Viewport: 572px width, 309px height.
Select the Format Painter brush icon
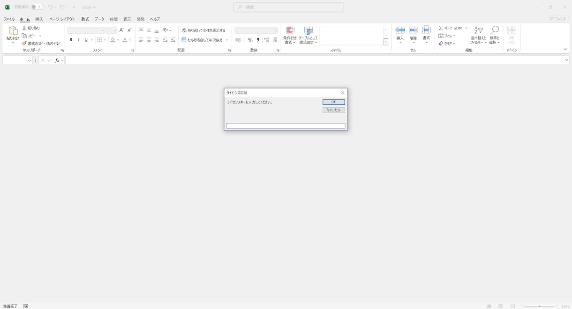click(x=24, y=44)
